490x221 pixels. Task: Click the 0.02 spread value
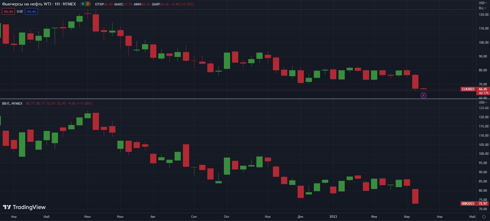(20, 11)
